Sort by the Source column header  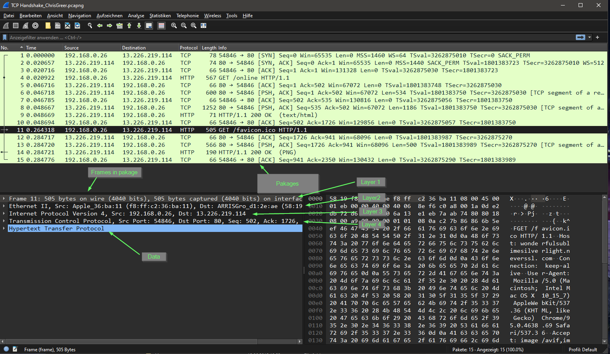click(x=92, y=47)
